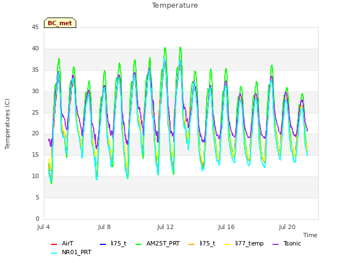Toggle the NR01_PRT legend entry
This screenshot has height=263, width=351.
tap(77, 252)
